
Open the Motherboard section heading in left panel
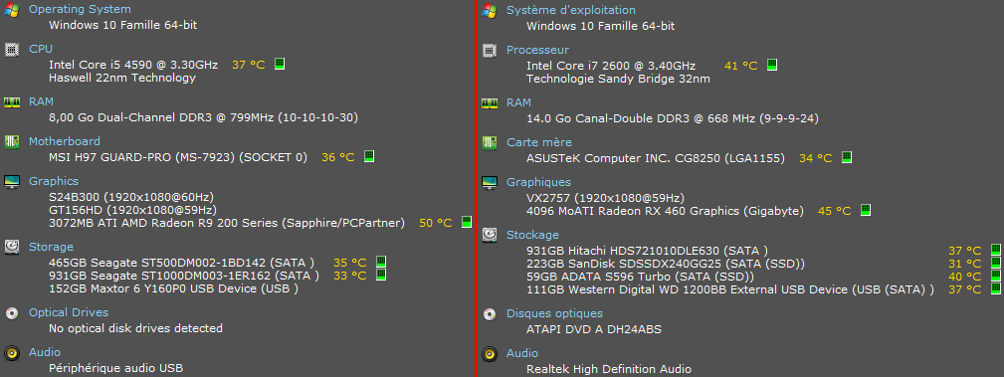pyautogui.click(x=65, y=141)
